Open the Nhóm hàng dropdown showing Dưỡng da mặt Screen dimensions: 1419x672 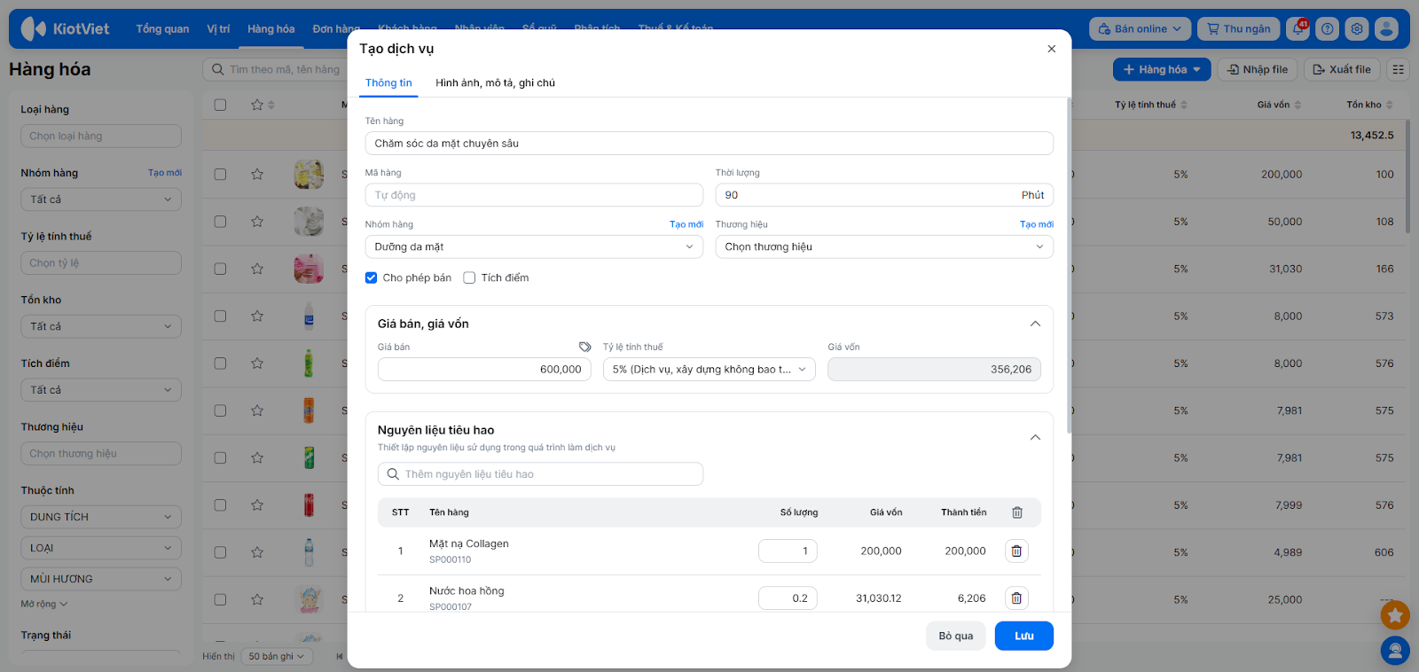(x=534, y=247)
